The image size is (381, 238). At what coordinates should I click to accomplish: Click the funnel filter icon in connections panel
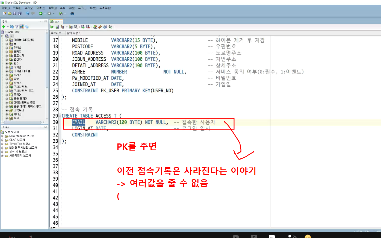[17, 27]
